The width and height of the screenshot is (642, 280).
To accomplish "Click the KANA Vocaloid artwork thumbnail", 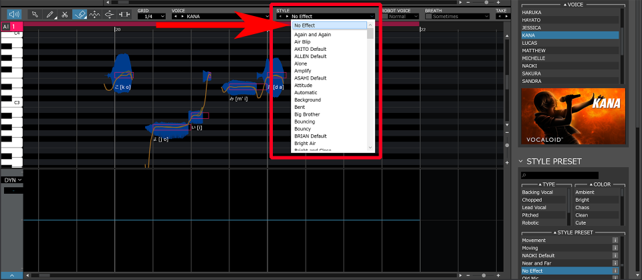I will point(573,116).
